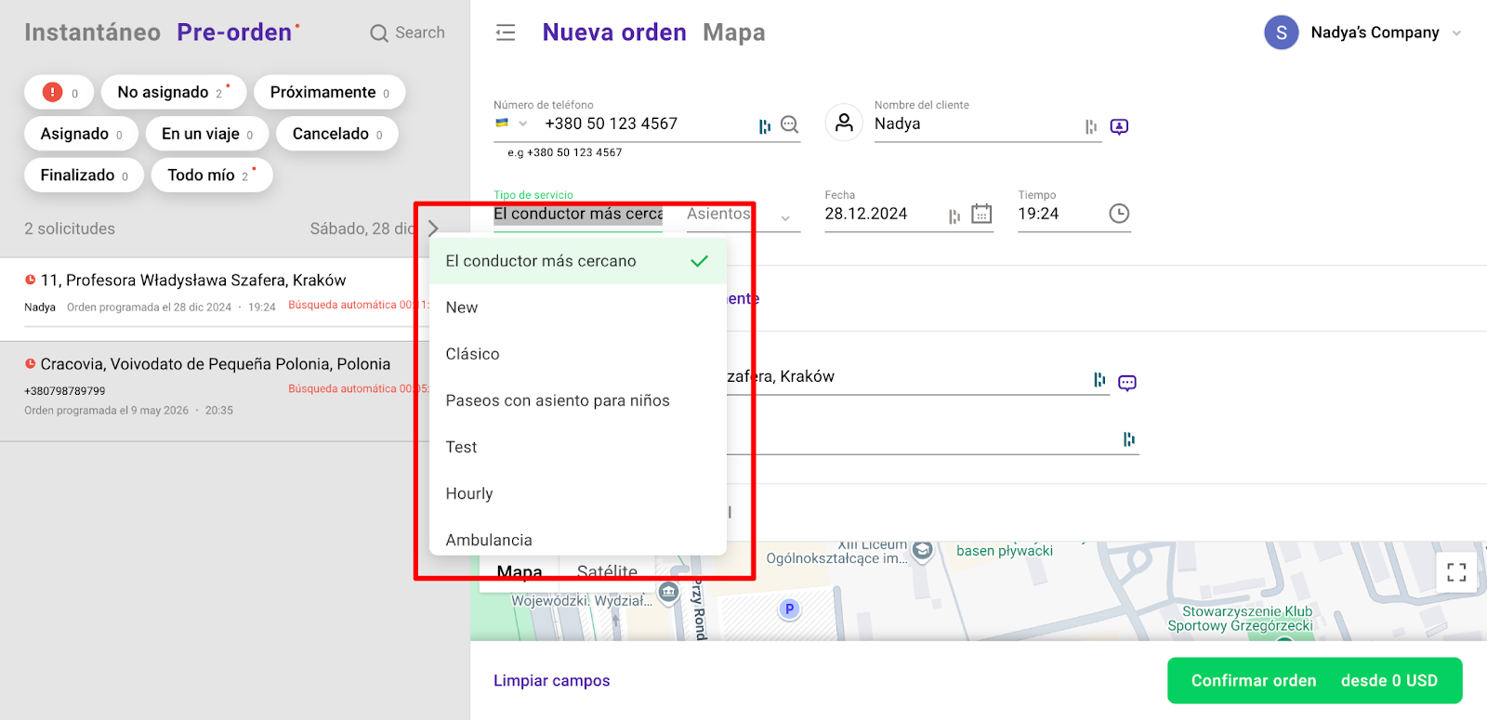The height and width of the screenshot is (720, 1487).
Task: Open the Asientos seats dropdown
Action: tap(743, 215)
